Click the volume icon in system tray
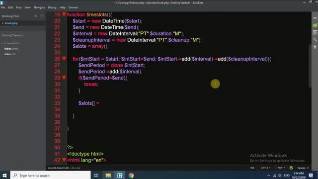318x179 pixels. 280,176
